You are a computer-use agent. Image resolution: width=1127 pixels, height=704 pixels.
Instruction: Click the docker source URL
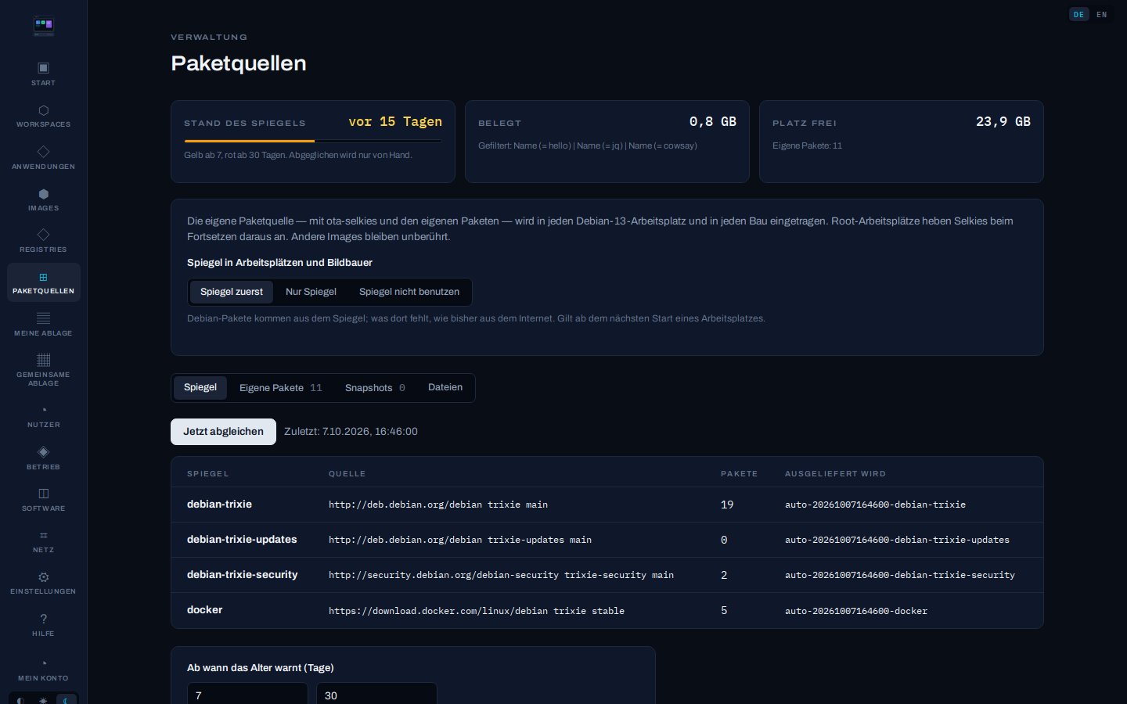coord(477,611)
